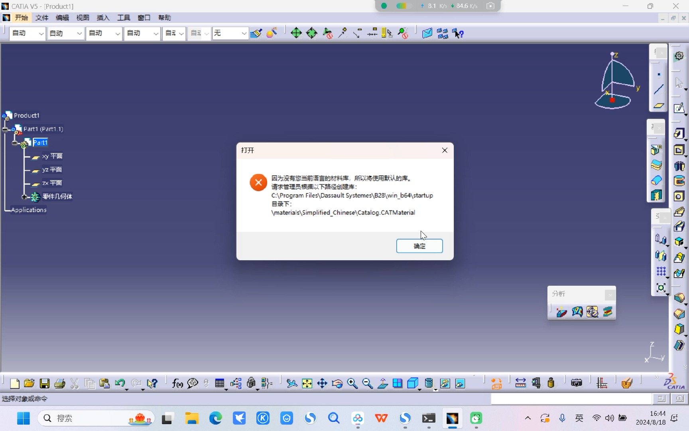The height and width of the screenshot is (431, 689).
Task: Select the Pan view tool
Action: (322, 384)
